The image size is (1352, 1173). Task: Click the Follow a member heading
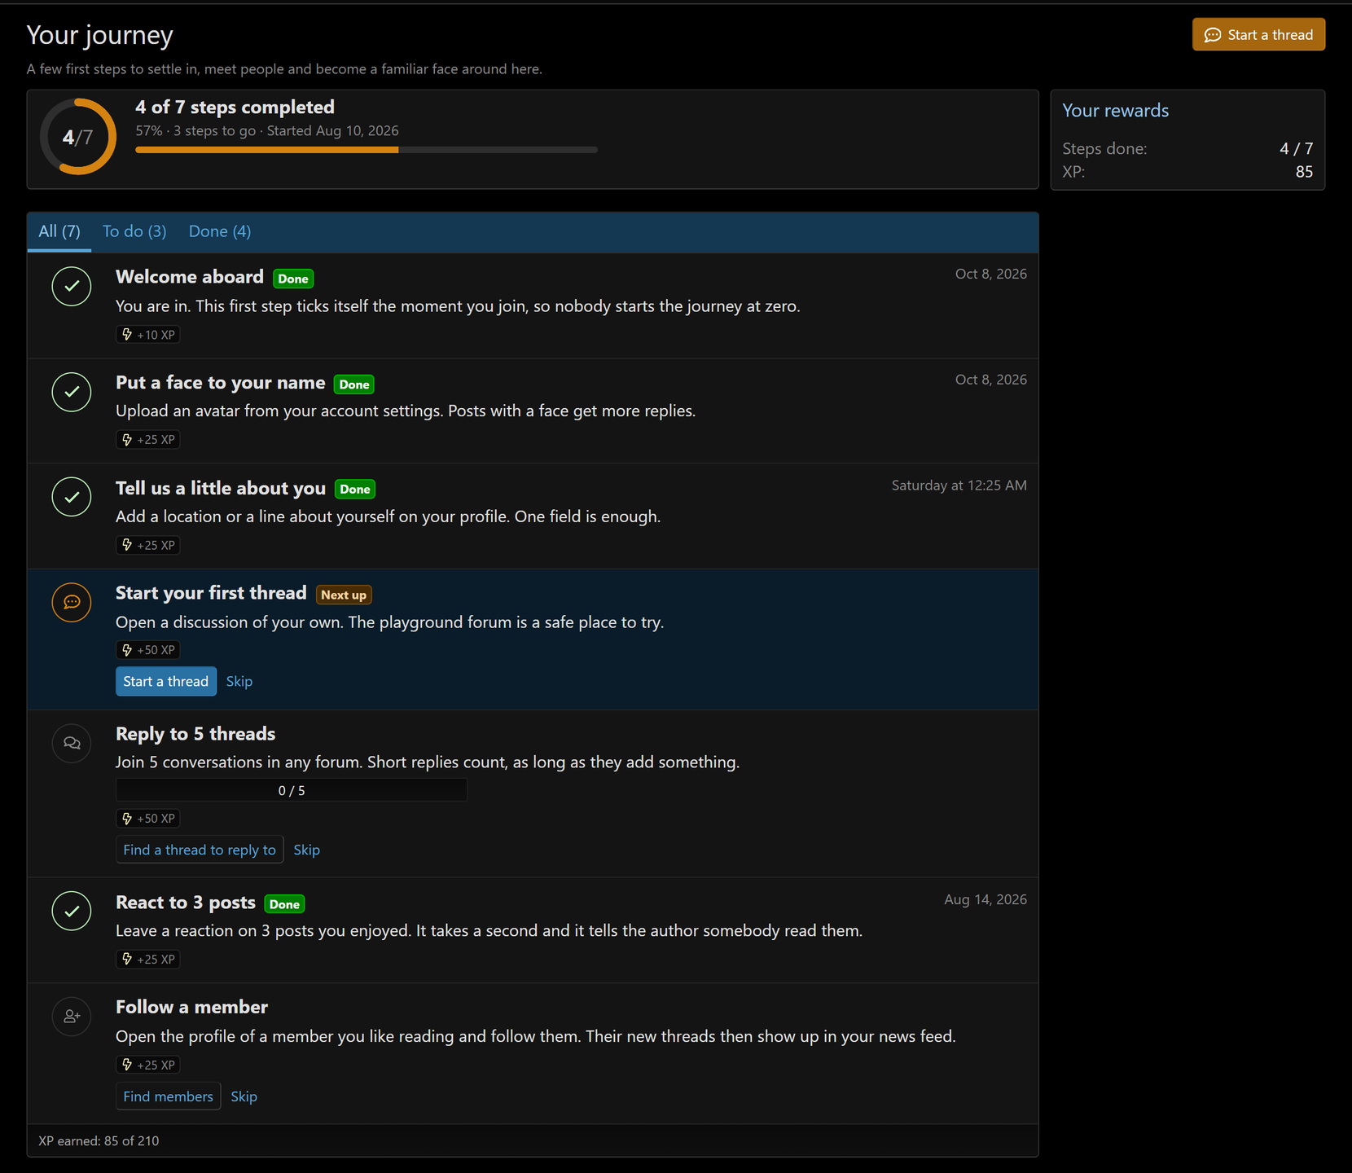pyautogui.click(x=191, y=1007)
